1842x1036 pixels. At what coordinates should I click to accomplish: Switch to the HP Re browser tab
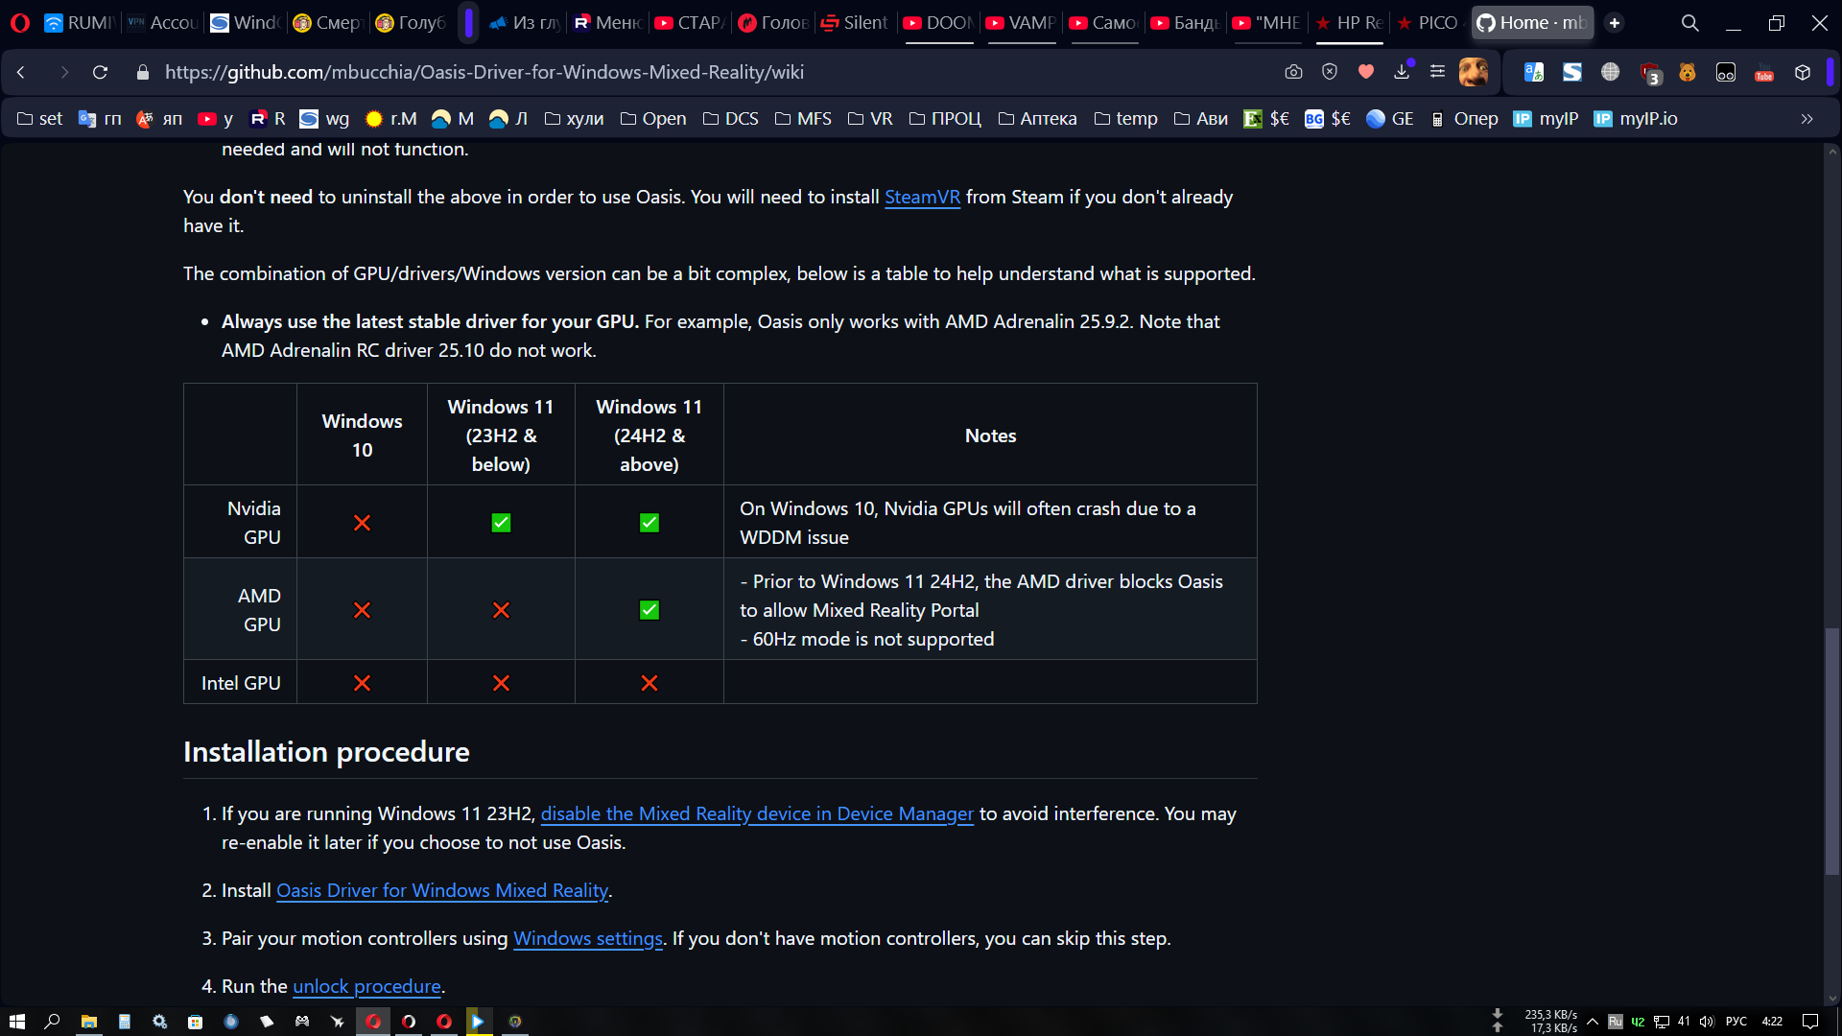tap(1349, 23)
